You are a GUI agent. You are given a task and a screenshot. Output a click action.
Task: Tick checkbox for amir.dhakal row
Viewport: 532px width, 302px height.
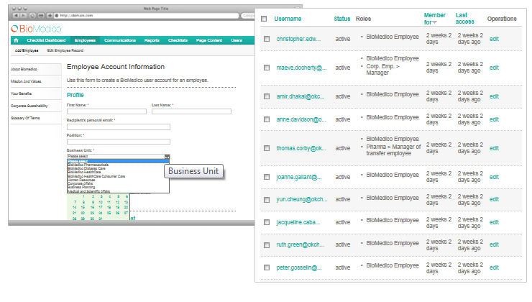(267, 96)
